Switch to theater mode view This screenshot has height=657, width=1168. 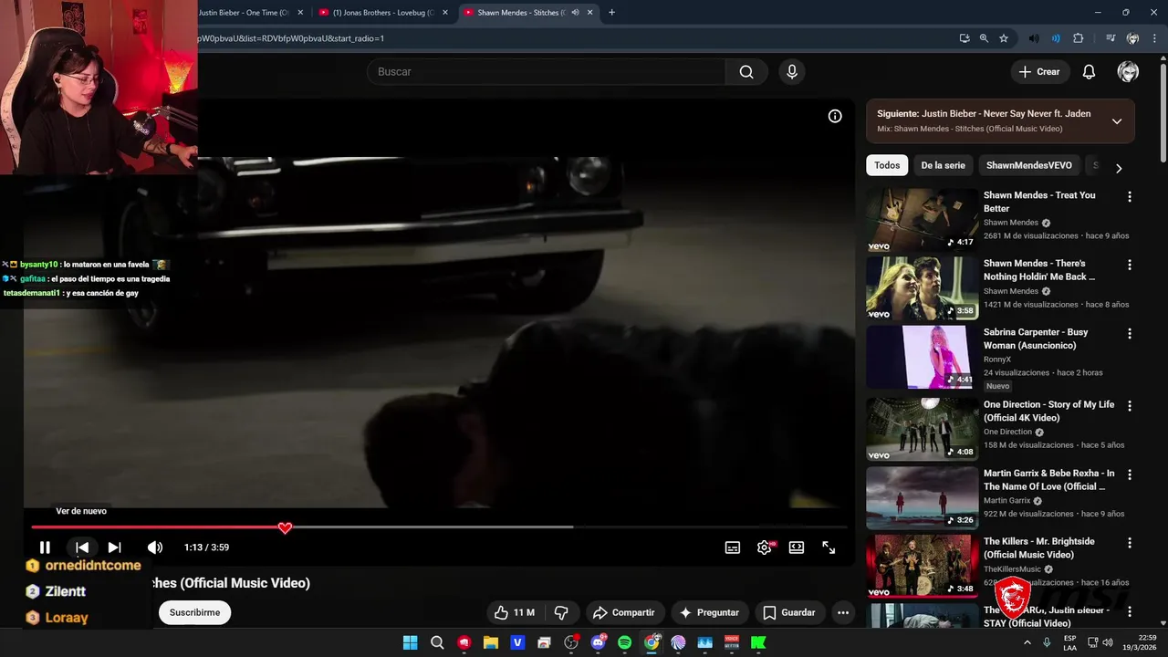point(797,547)
